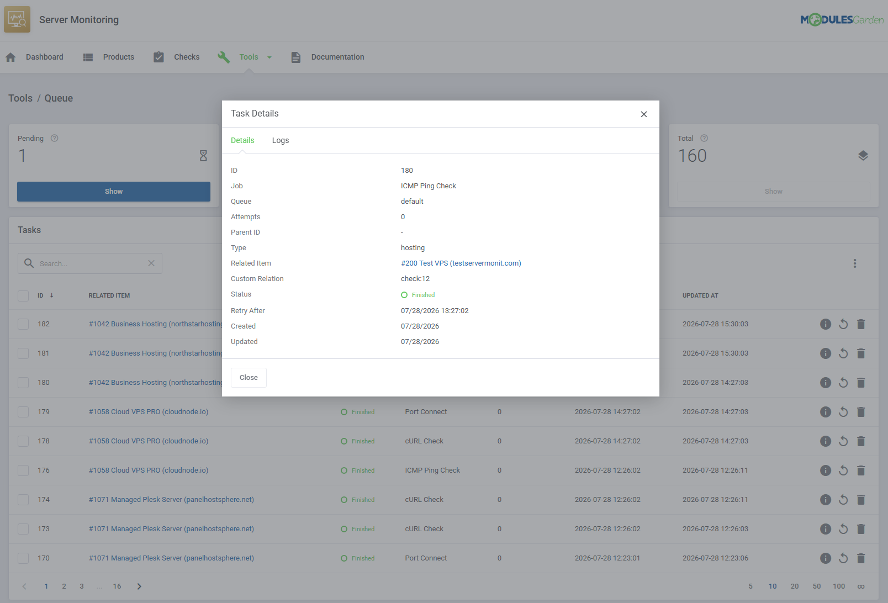The height and width of the screenshot is (603, 888).
Task: Open info details for task 179
Action: 826,412
